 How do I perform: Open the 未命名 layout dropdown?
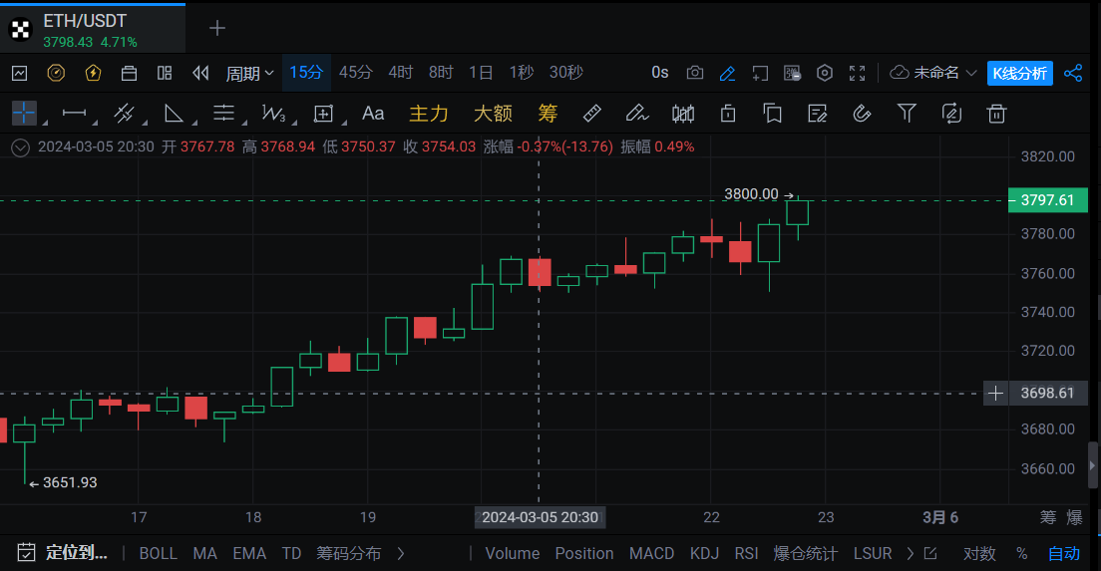tap(933, 73)
